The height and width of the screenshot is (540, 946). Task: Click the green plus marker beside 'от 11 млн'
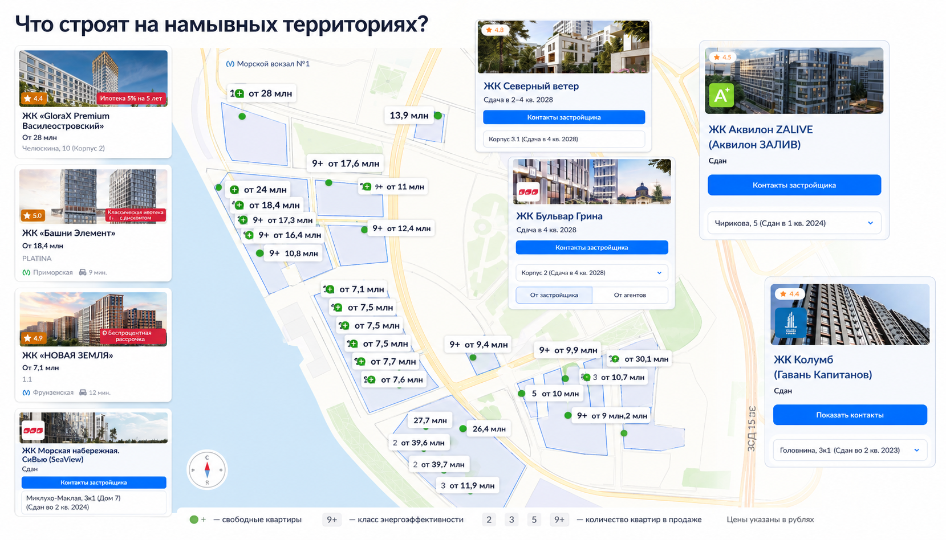[x=367, y=186]
